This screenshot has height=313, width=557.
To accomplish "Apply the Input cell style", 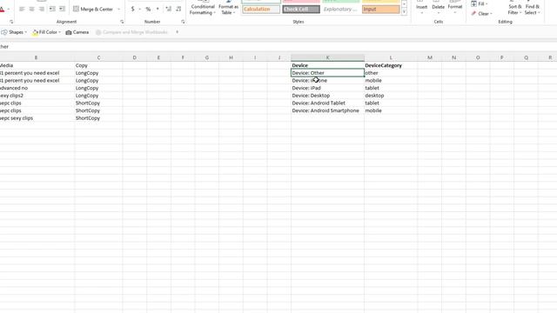I will [381, 10].
